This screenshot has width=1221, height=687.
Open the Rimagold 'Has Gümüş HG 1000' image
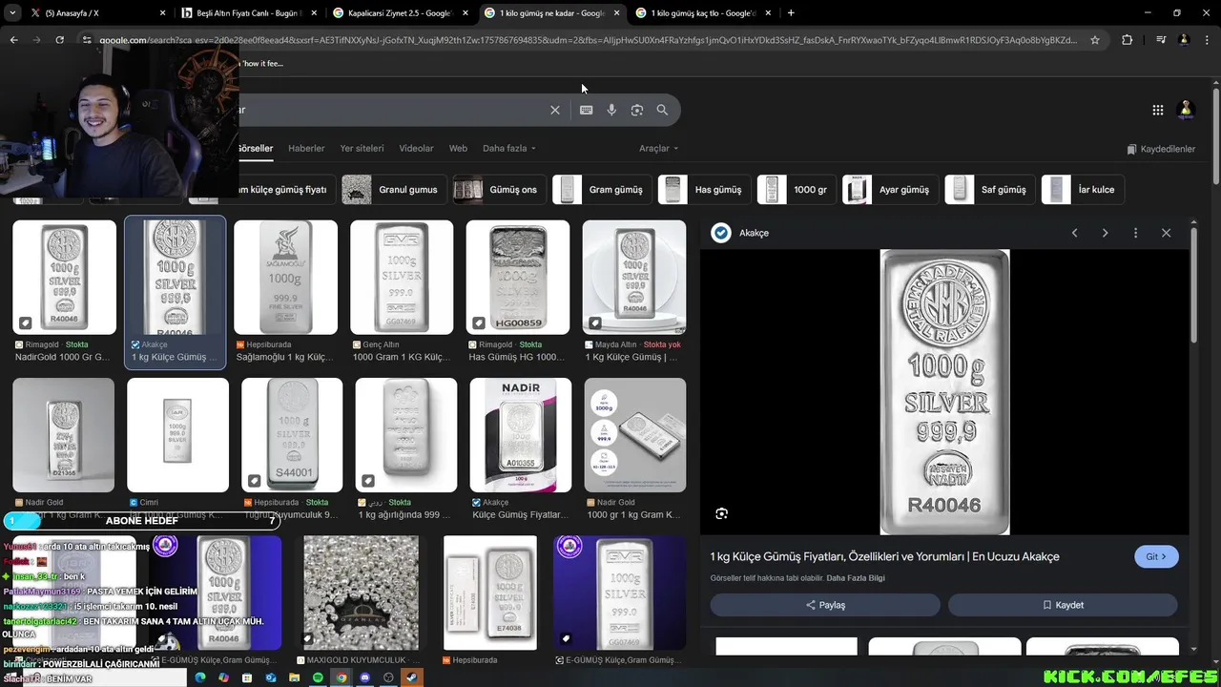tap(518, 278)
